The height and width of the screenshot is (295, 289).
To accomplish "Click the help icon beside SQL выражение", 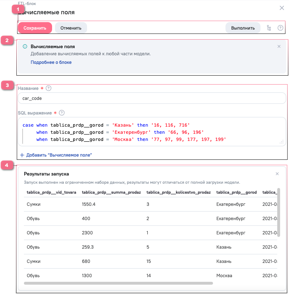I will click(62, 113).
